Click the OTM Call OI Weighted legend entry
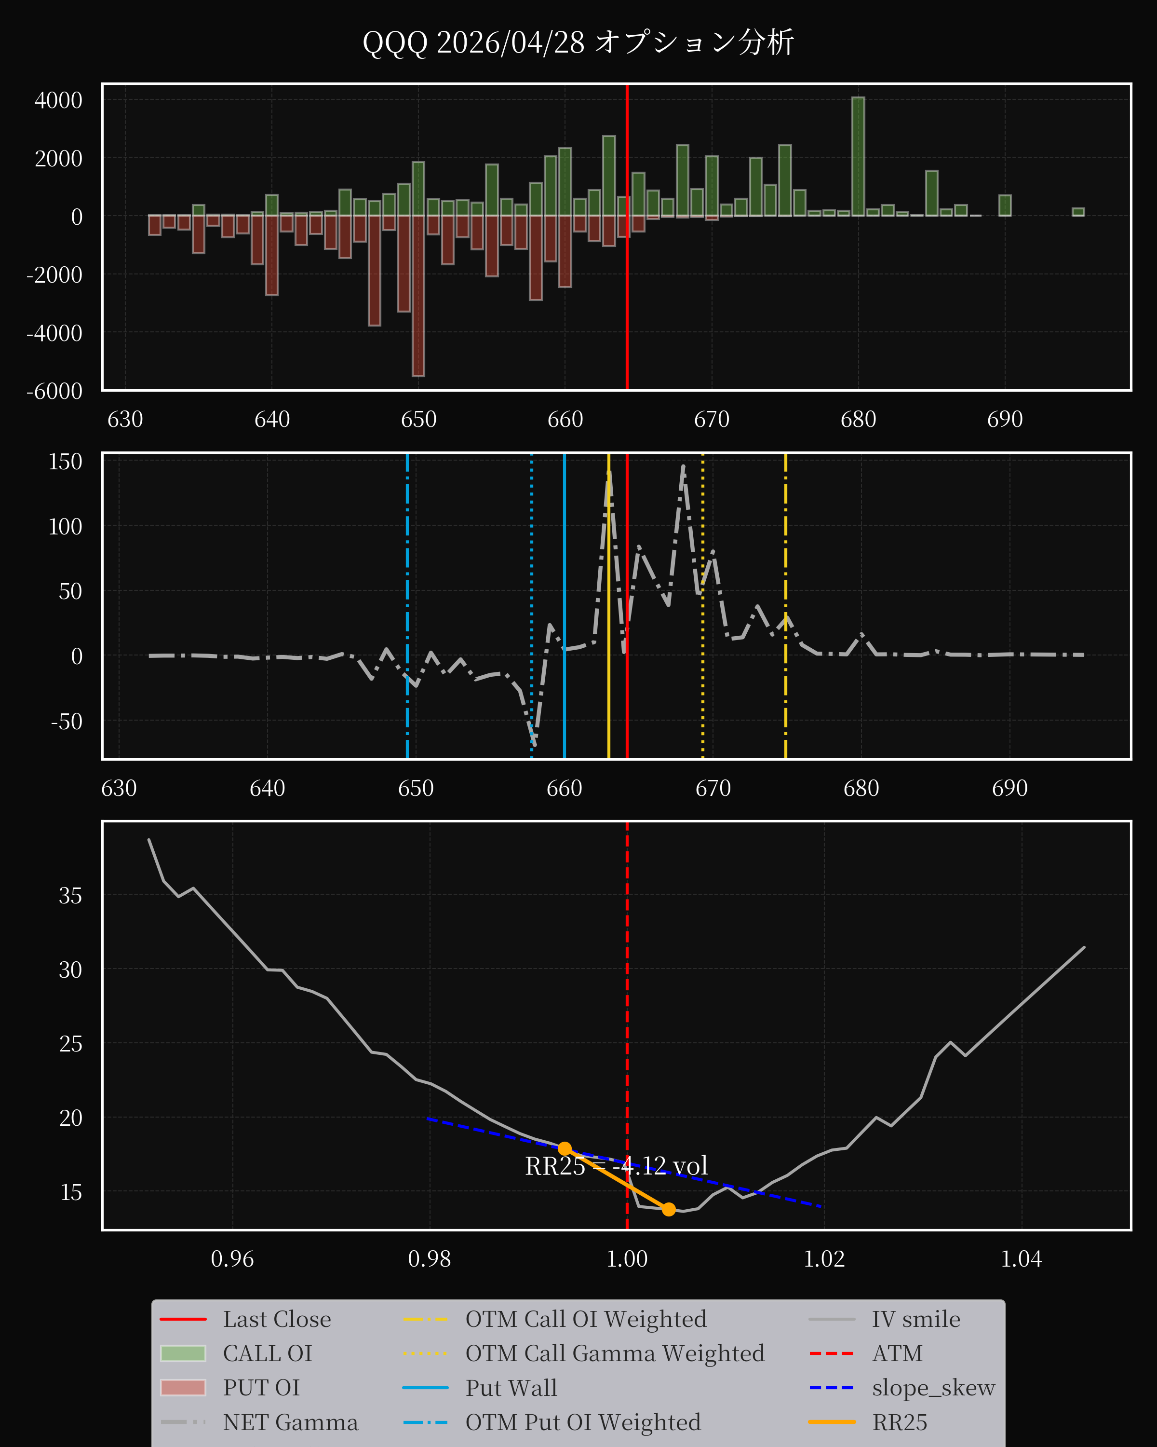The height and width of the screenshot is (1447, 1157). [x=555, y=1320]
